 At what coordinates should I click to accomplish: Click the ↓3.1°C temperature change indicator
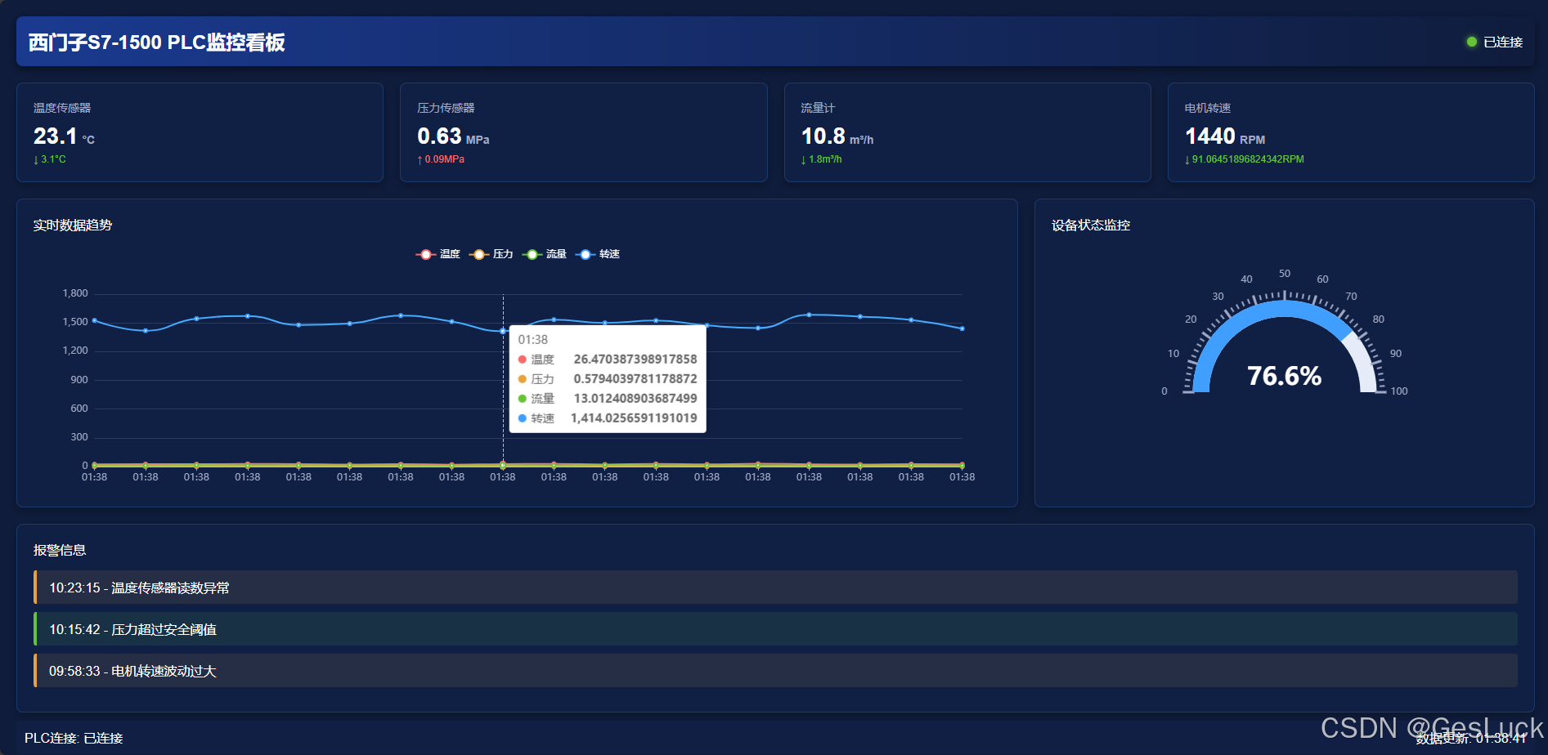pos(50,159)
